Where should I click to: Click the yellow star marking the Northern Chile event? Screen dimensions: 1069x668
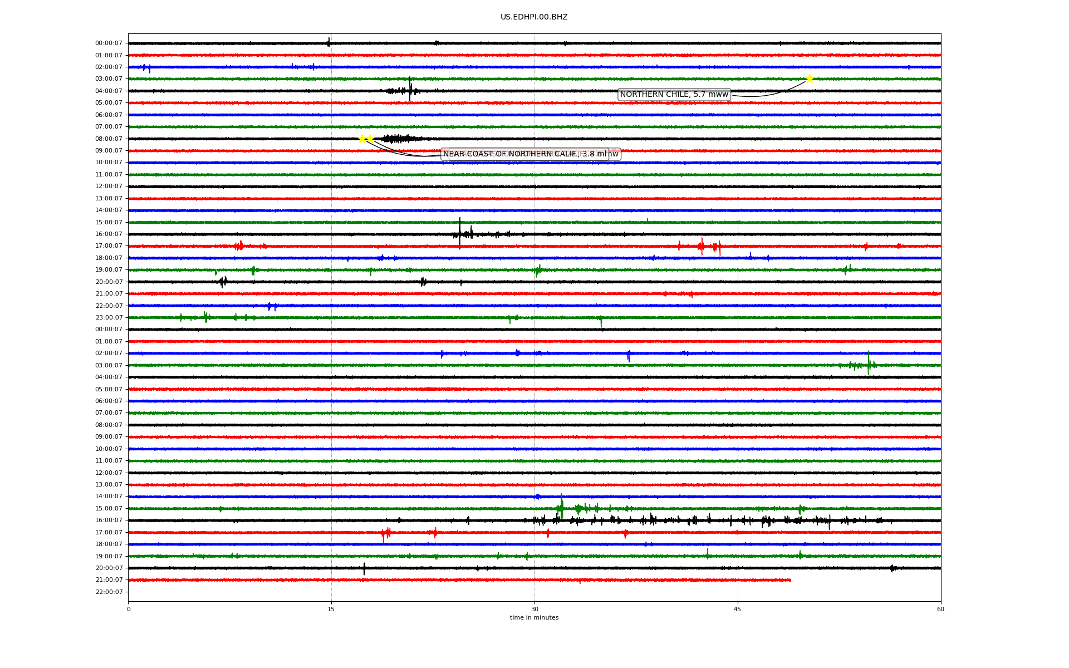point(810,78)
